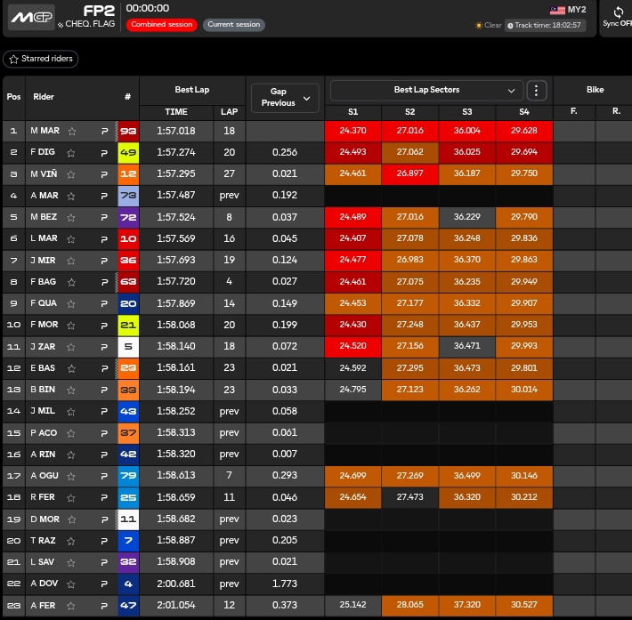Click M BEZ's best lap time 1:57.524
632x620 pixels.
coord(176,217)
